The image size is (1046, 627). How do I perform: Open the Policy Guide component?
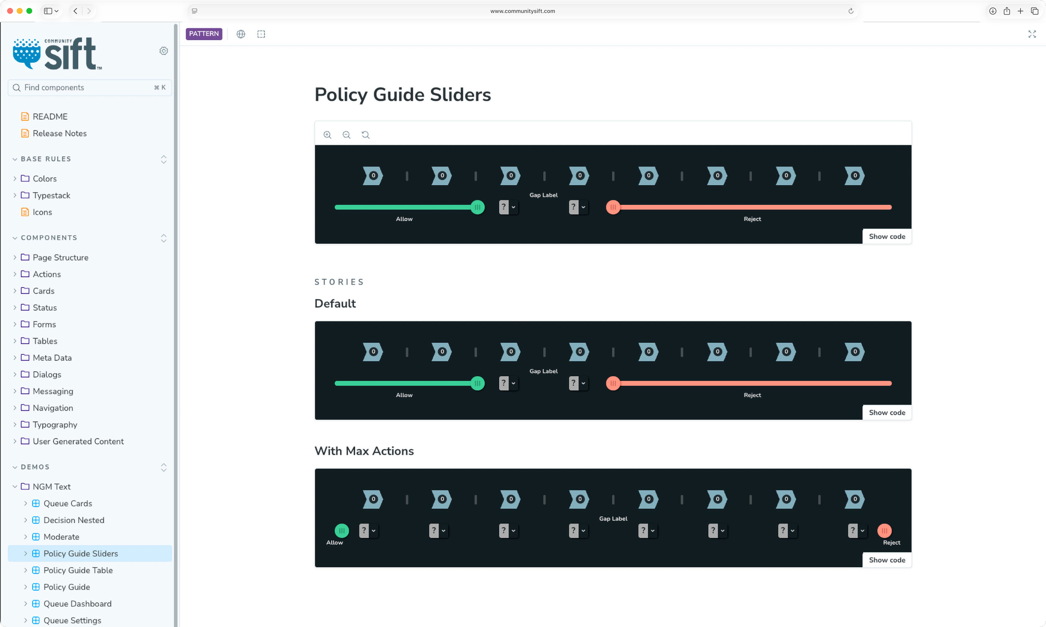coord(67,587)
